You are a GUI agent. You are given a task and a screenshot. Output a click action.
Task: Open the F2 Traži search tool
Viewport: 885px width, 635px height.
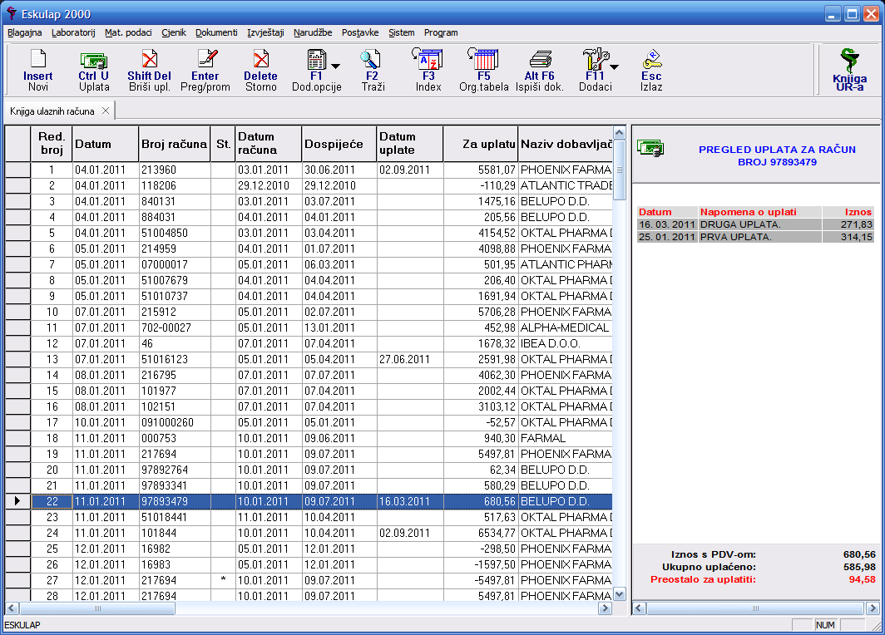pos(371,59)
